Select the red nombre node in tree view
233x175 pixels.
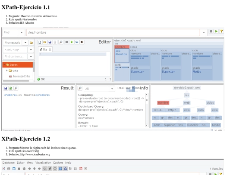click(163, 103)
